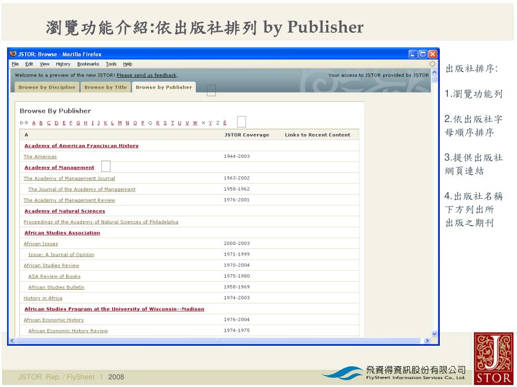Open The Academy of Management Review
The width and height of the screenshot is (517, 387).
pyautogui.click(x=69, y=200)
